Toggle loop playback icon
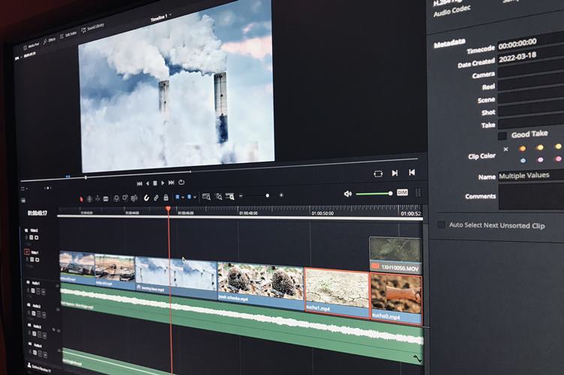Viewport: 564px width, 375px height. pos(181,183)
